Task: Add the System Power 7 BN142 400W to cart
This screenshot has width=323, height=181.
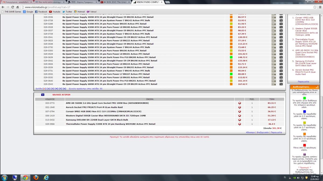Action: coord(281,20)
